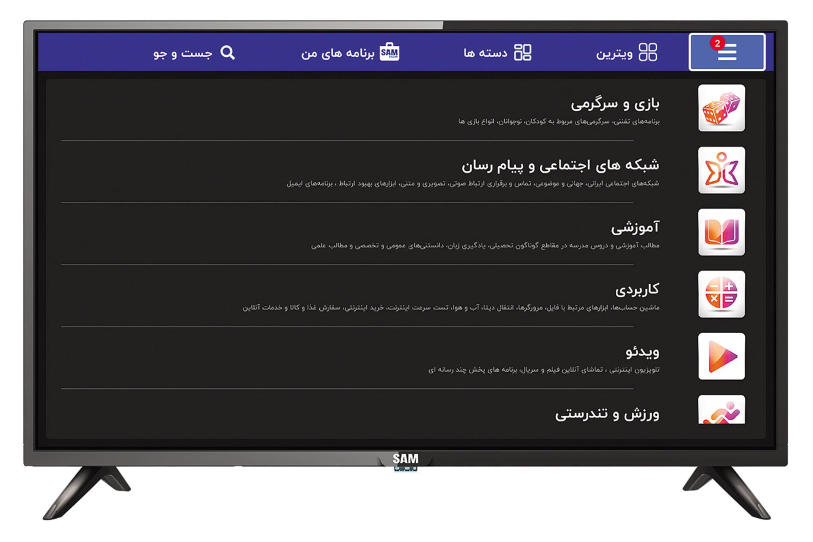Click the red notification badge showing 2
The height and width of the screenshot is (542, 813).
[717, 43]
